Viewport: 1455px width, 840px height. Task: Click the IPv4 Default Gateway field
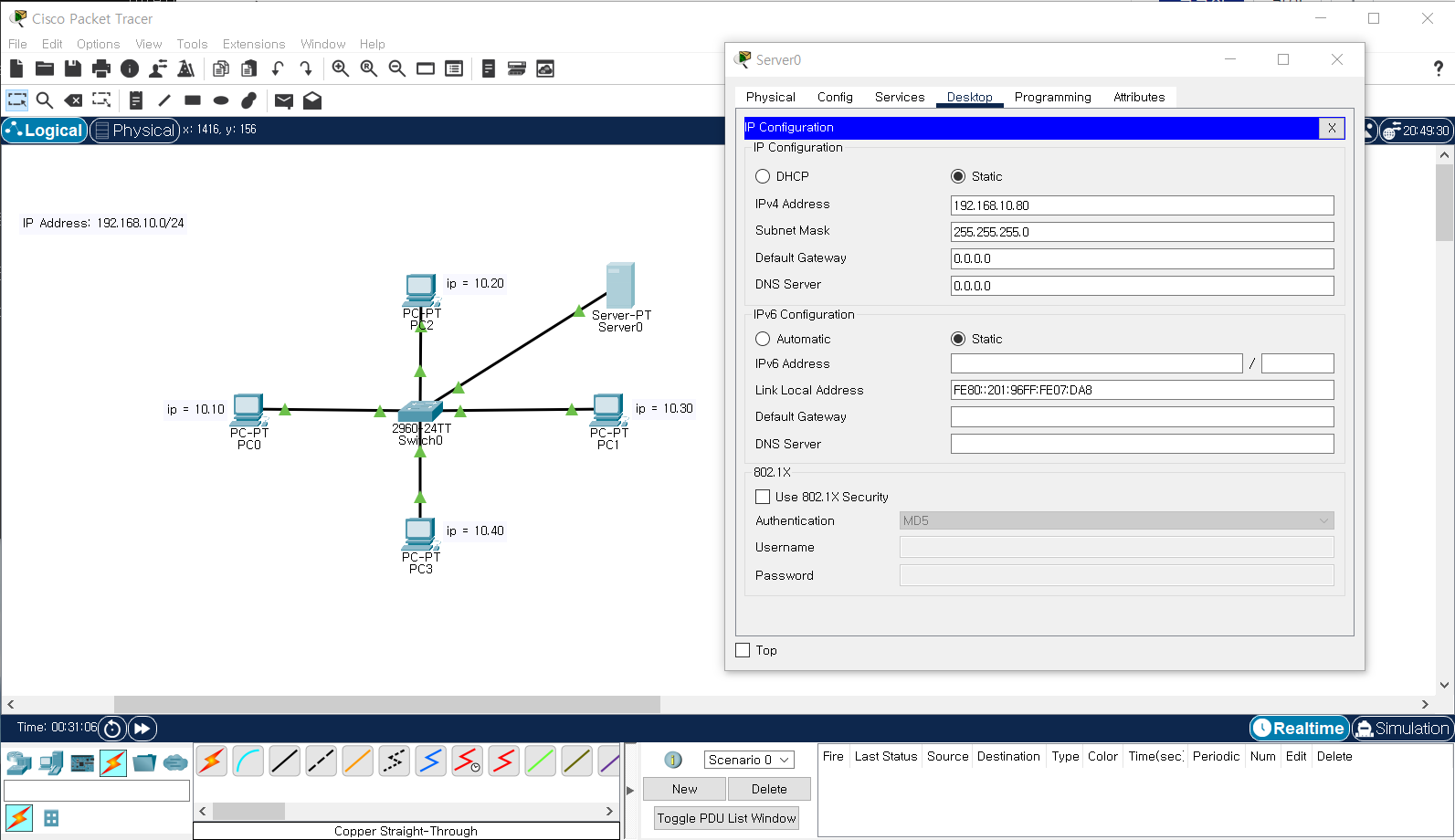tap(1142, 258)
